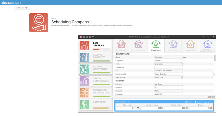Click the Indirizzo field via Roma

168,84
